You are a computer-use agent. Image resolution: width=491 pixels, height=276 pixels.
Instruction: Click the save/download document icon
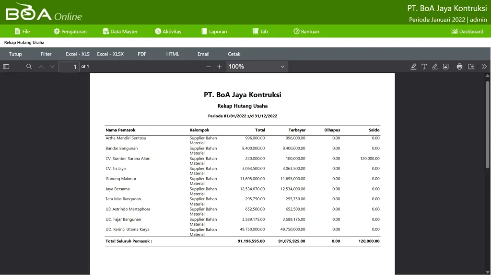(x=471, y=67)
